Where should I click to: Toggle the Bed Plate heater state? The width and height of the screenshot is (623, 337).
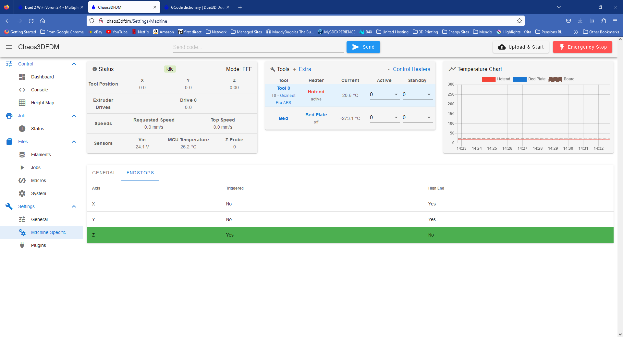coord(316,115)
